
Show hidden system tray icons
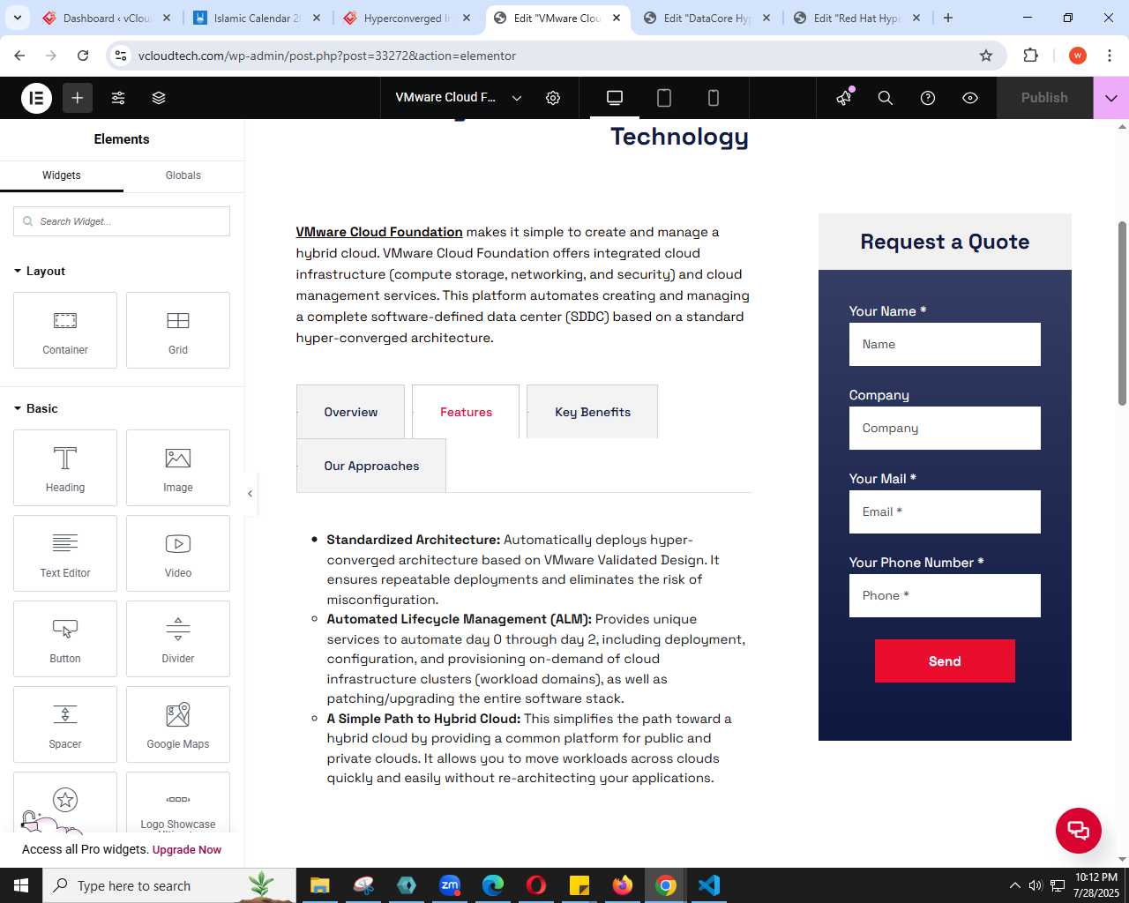tap(1015, 885)
